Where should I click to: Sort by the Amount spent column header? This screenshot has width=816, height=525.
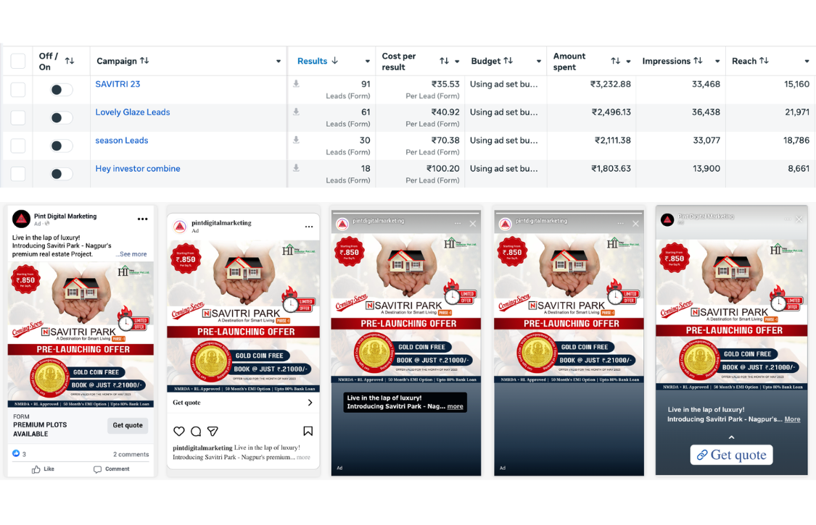click(569, 62)
